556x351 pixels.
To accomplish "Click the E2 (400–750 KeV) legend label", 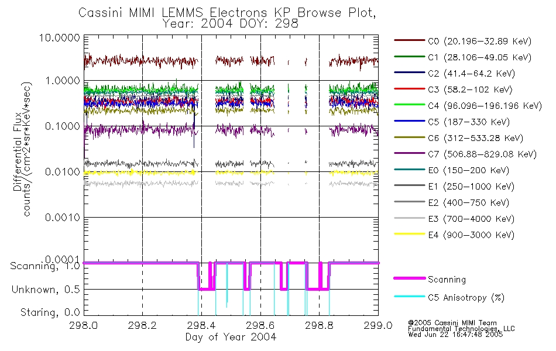I will (x=468, y=203).
